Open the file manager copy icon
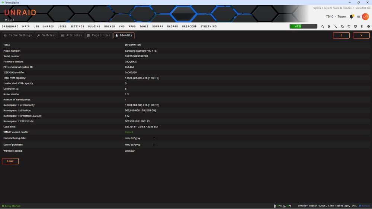372x209 pixels. click(x=342, y=26)
